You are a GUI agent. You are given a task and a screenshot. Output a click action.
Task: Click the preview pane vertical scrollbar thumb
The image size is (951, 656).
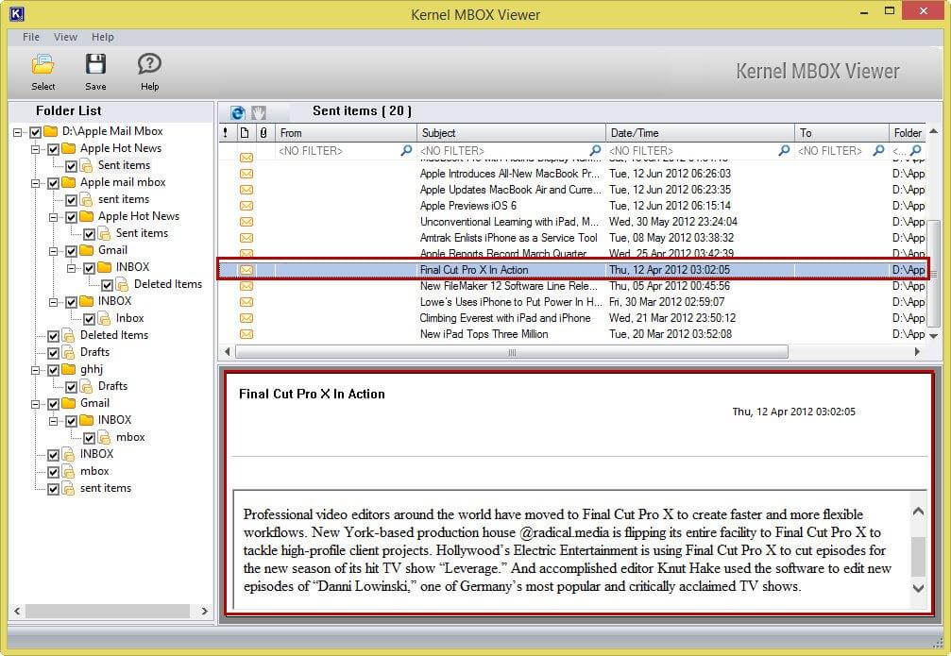coord(918,557)
